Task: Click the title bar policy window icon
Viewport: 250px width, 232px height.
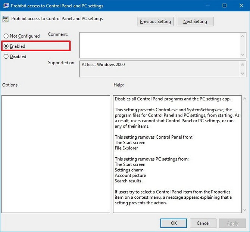Action: (x=6, y=6)
